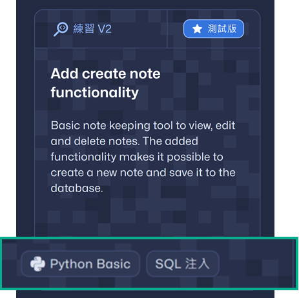
Task: Click the word 'database.' ending the description
Action: [x=77, y=188]
